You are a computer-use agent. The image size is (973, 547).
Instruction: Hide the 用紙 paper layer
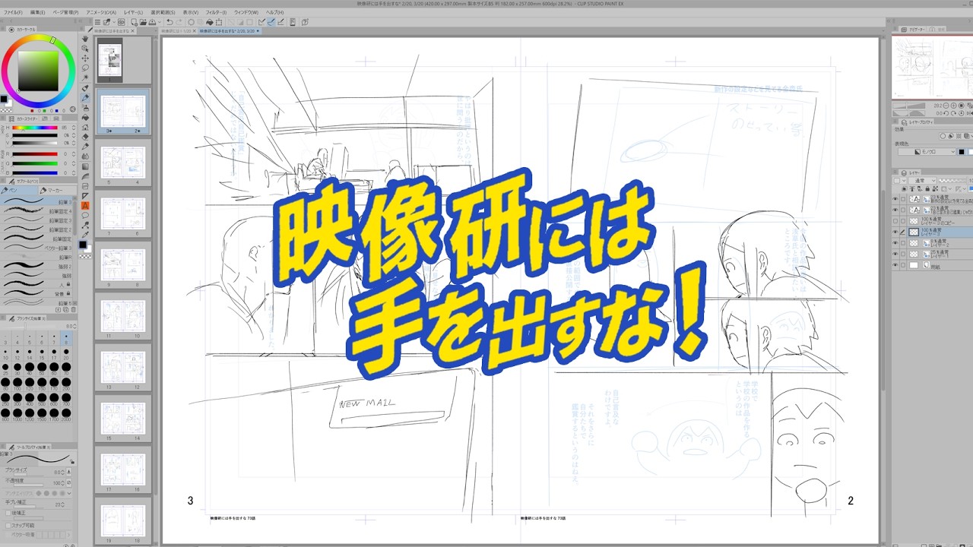point(895,264)
